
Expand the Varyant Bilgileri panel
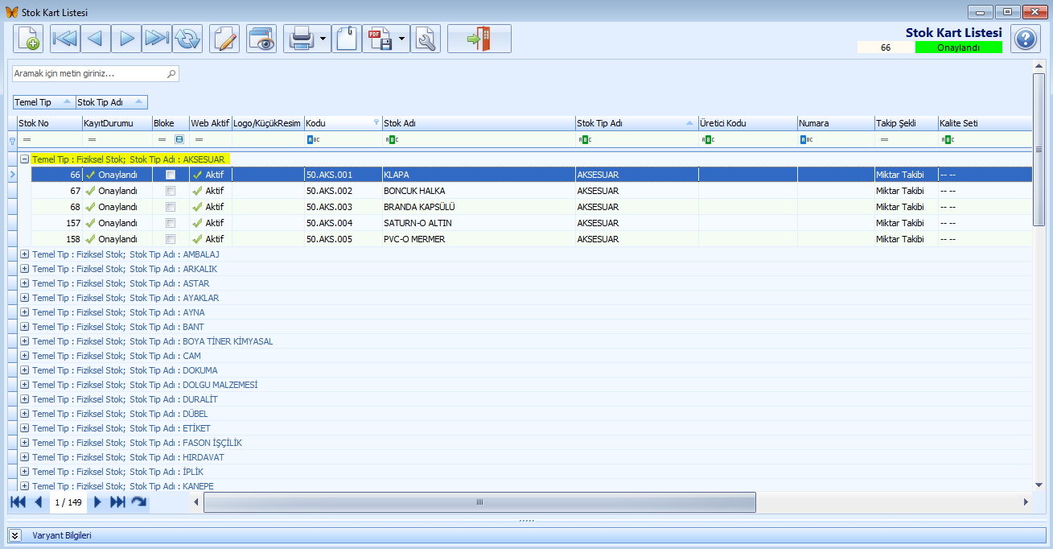pyautogui.click(x=14, y=535)
